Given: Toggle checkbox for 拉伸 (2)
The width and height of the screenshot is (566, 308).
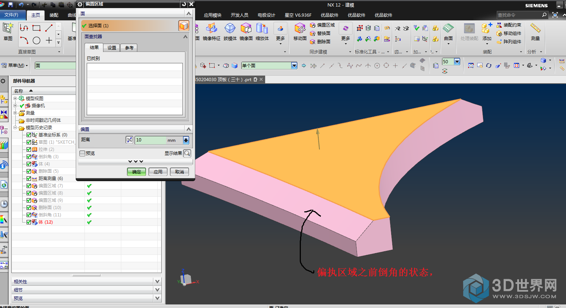Looking at the screenshot, I should [29, 149].
